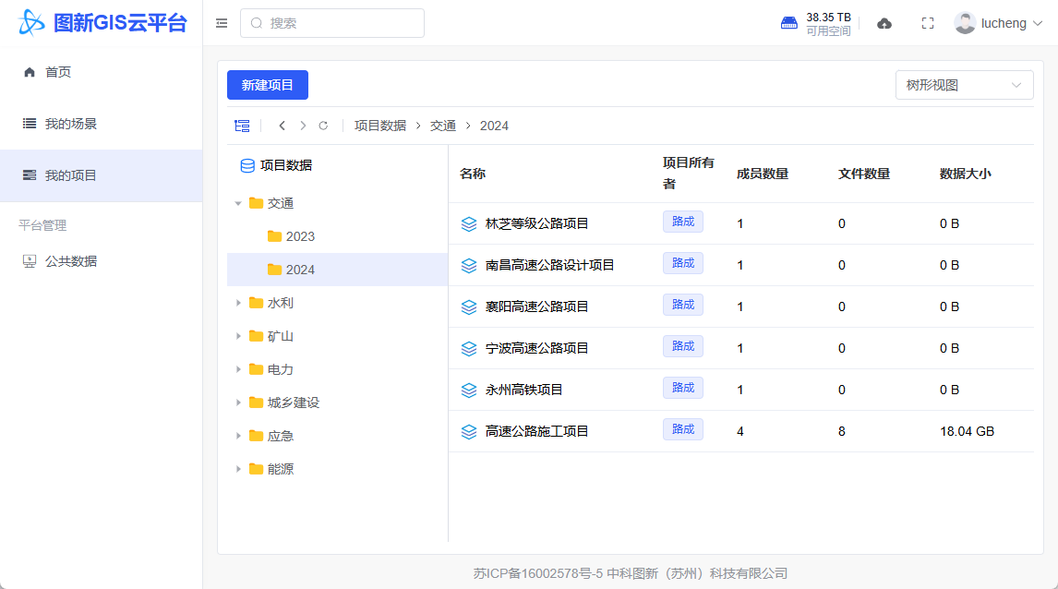The height and width of the screenshot is (589, 1058).
Task: Collapse the 交通 folder tree node
Action: click(238, 203)
